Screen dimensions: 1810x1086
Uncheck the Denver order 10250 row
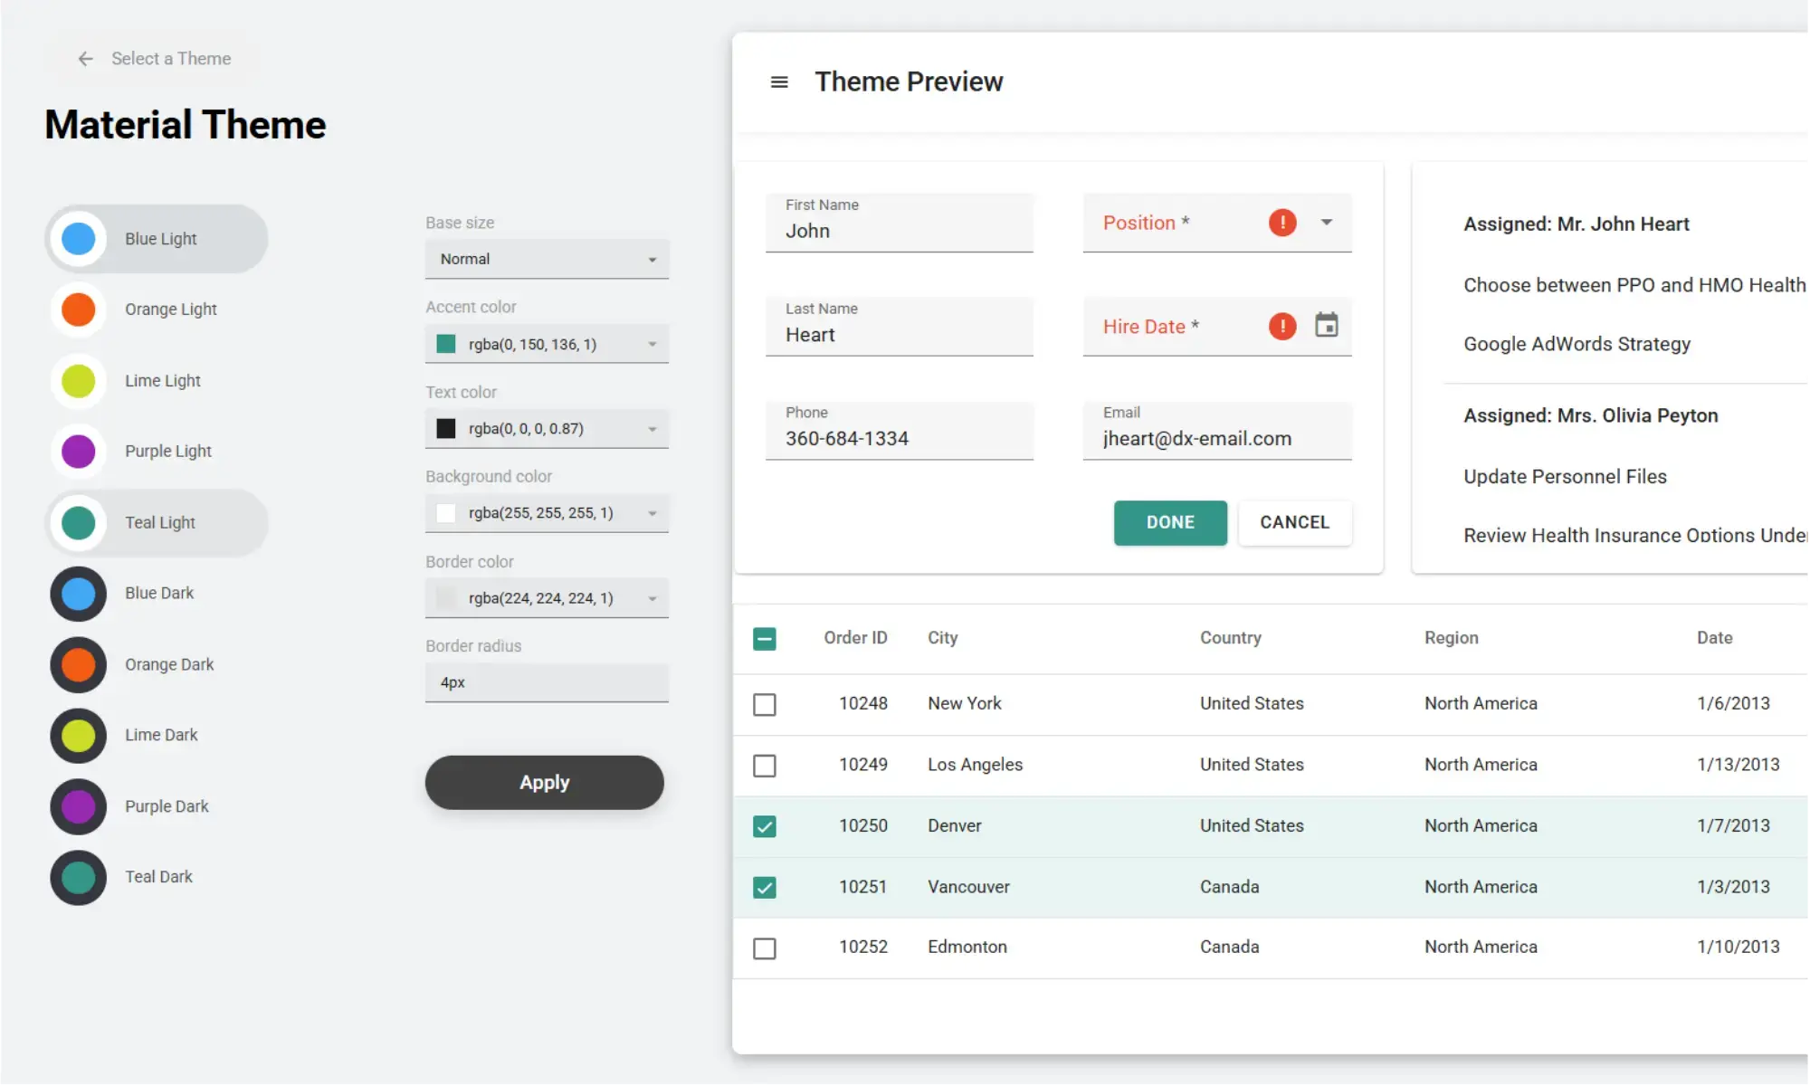point(765,826)
